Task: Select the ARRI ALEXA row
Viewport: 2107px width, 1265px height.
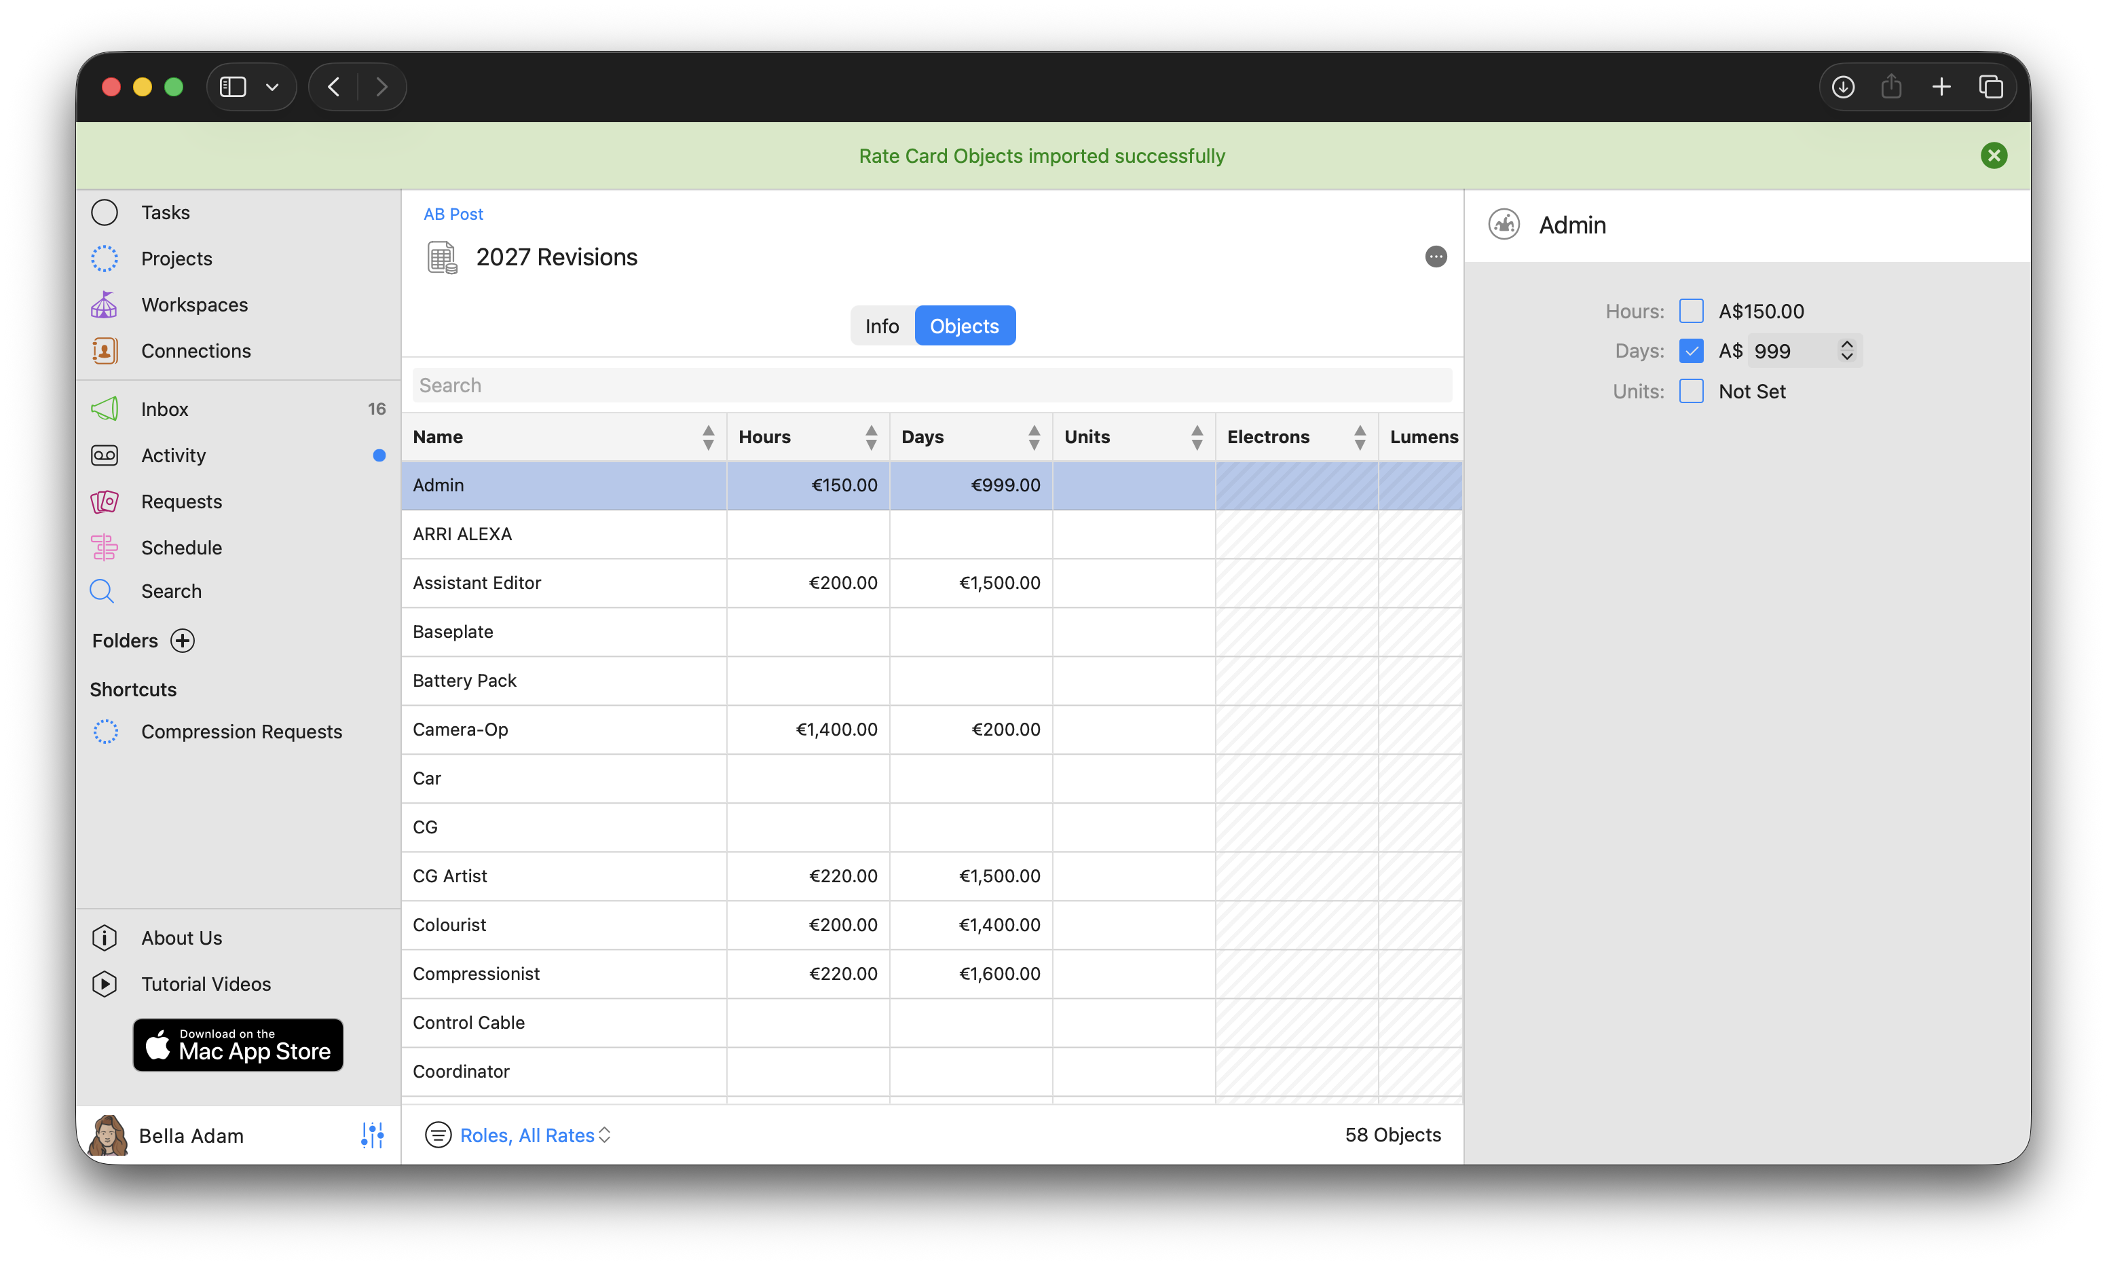Action: (x=931, y=533)
